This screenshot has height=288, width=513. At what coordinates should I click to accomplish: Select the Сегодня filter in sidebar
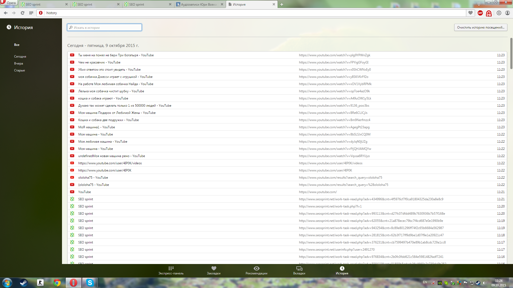coord(20,57)
